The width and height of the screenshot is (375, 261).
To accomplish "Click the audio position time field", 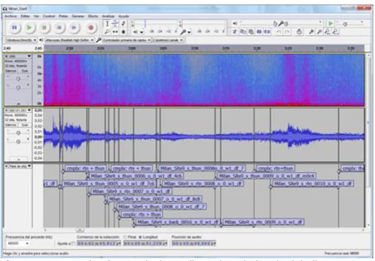I will (x=194, y=243).
